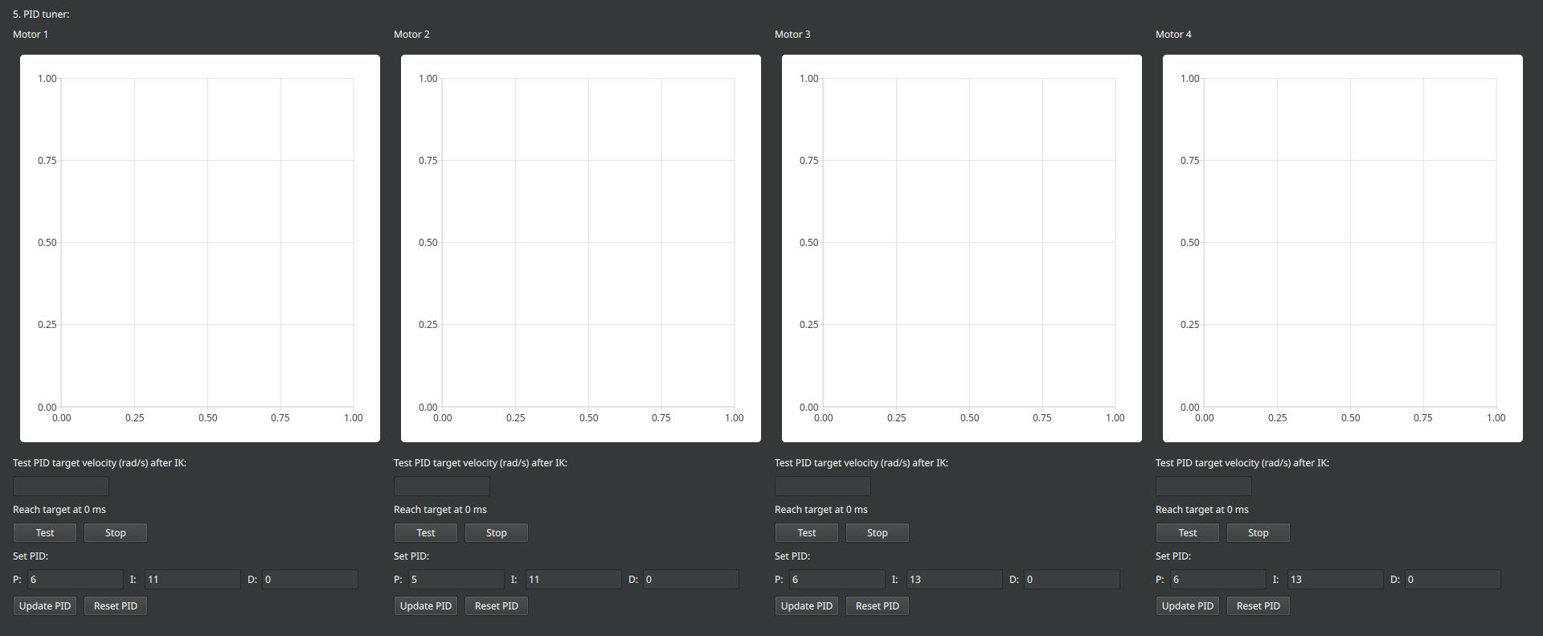Update PID for Motor 1

click(45, 606)
